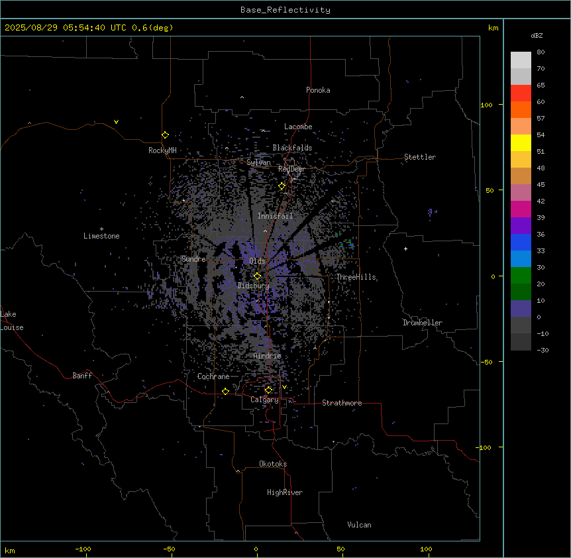Click the yellow diamond marker below Cochrane
The image size is (571, 558).
point(225,391)
